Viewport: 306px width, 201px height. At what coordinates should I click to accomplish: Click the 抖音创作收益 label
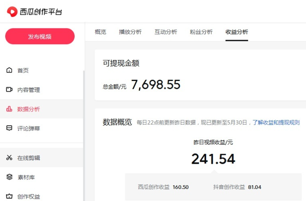tap(229, 187)
